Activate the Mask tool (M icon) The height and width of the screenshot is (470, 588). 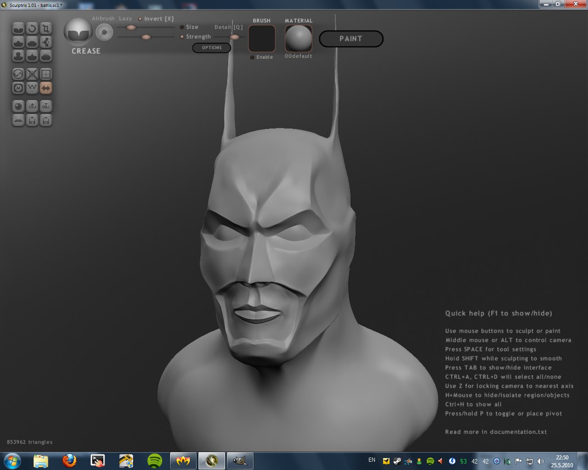pos(18,88)
